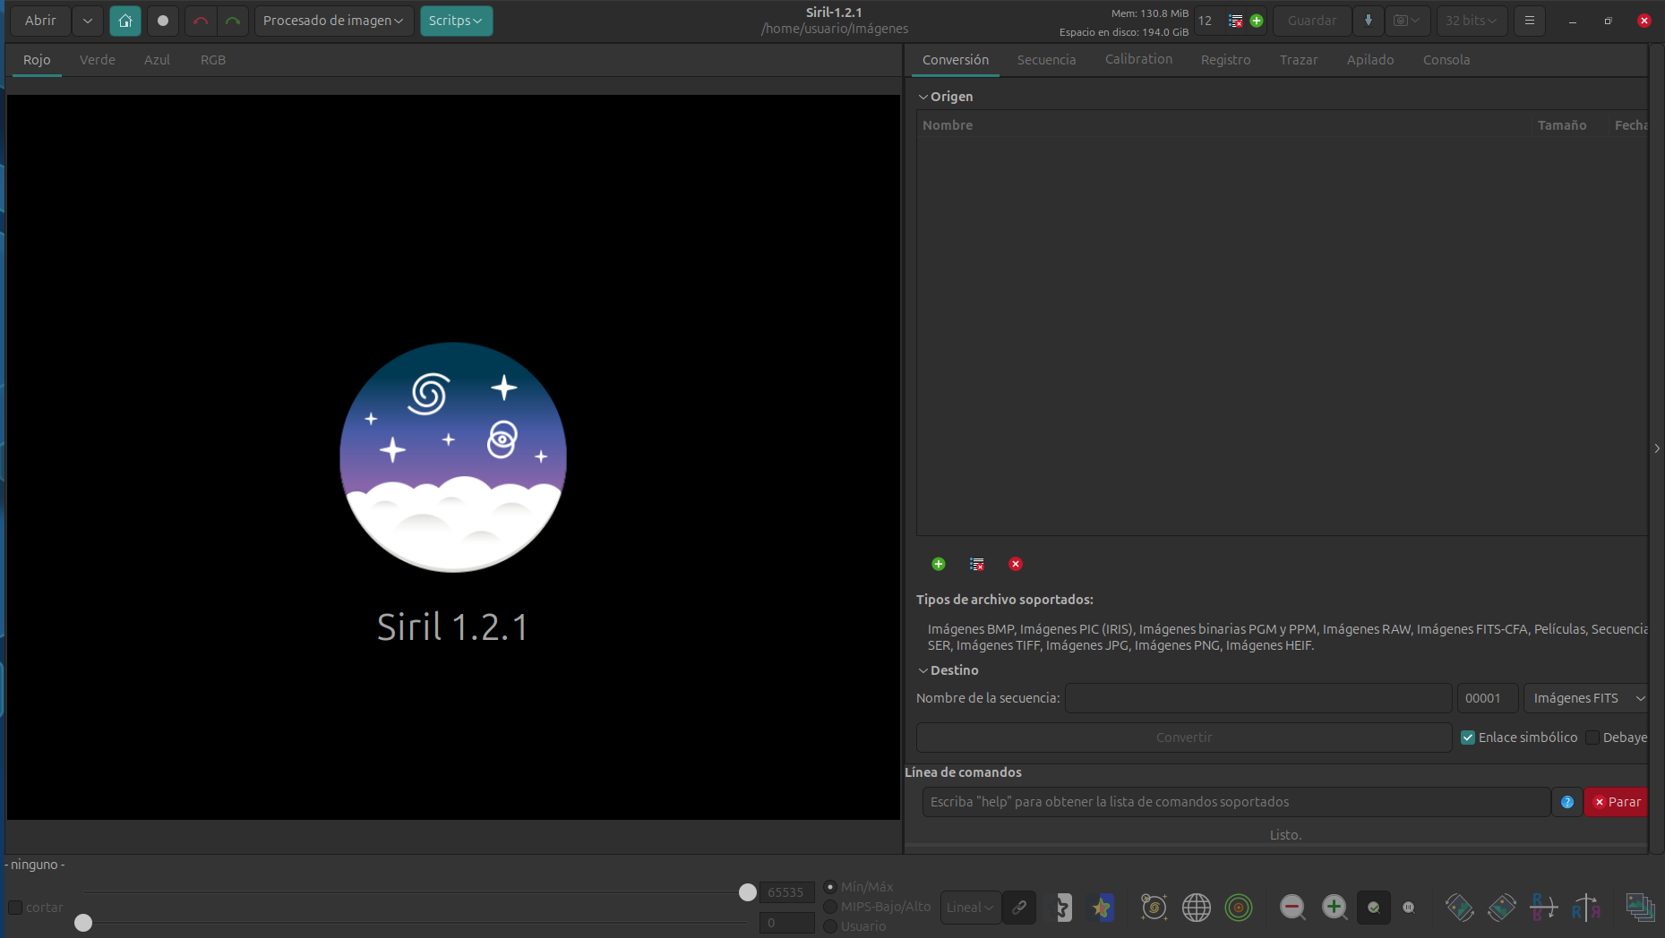Open the snapshot camera dropdown

1407,21
